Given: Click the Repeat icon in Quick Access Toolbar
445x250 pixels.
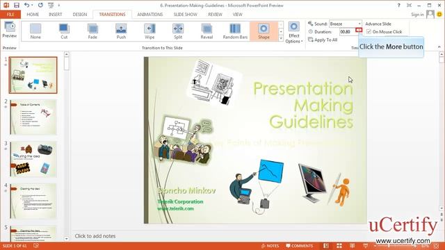Looking at the screenshot, I should 40,5.
